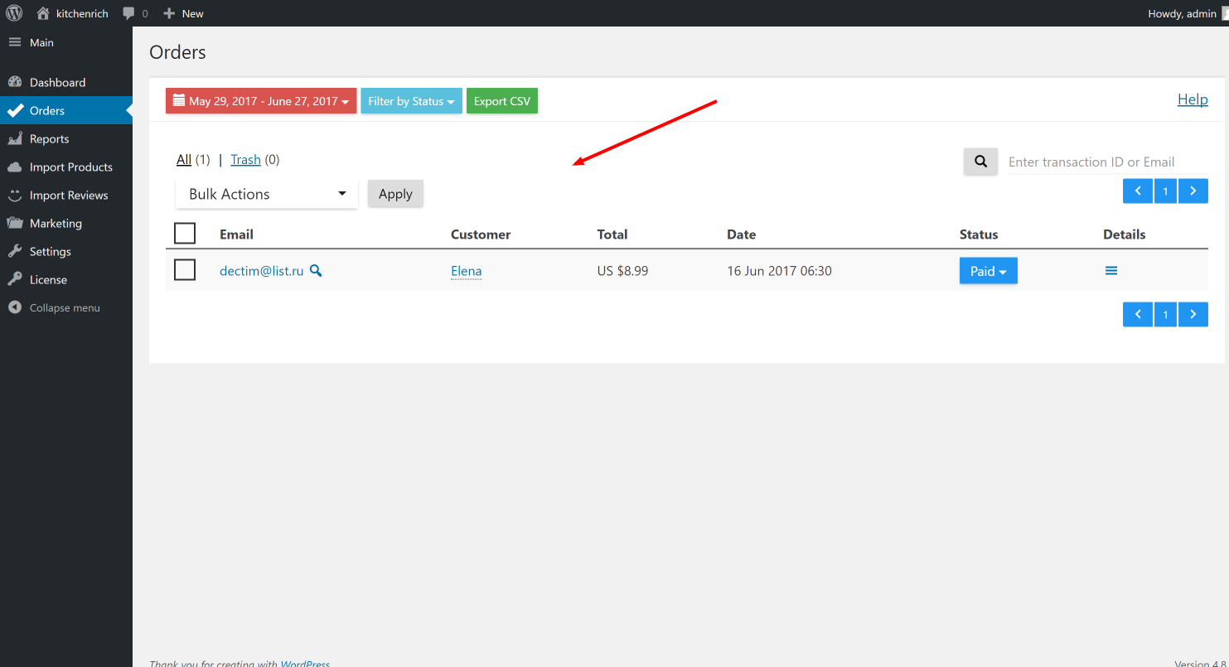Click the Main hamburger menu icon
1229x667 pixels.
point(15,42)
